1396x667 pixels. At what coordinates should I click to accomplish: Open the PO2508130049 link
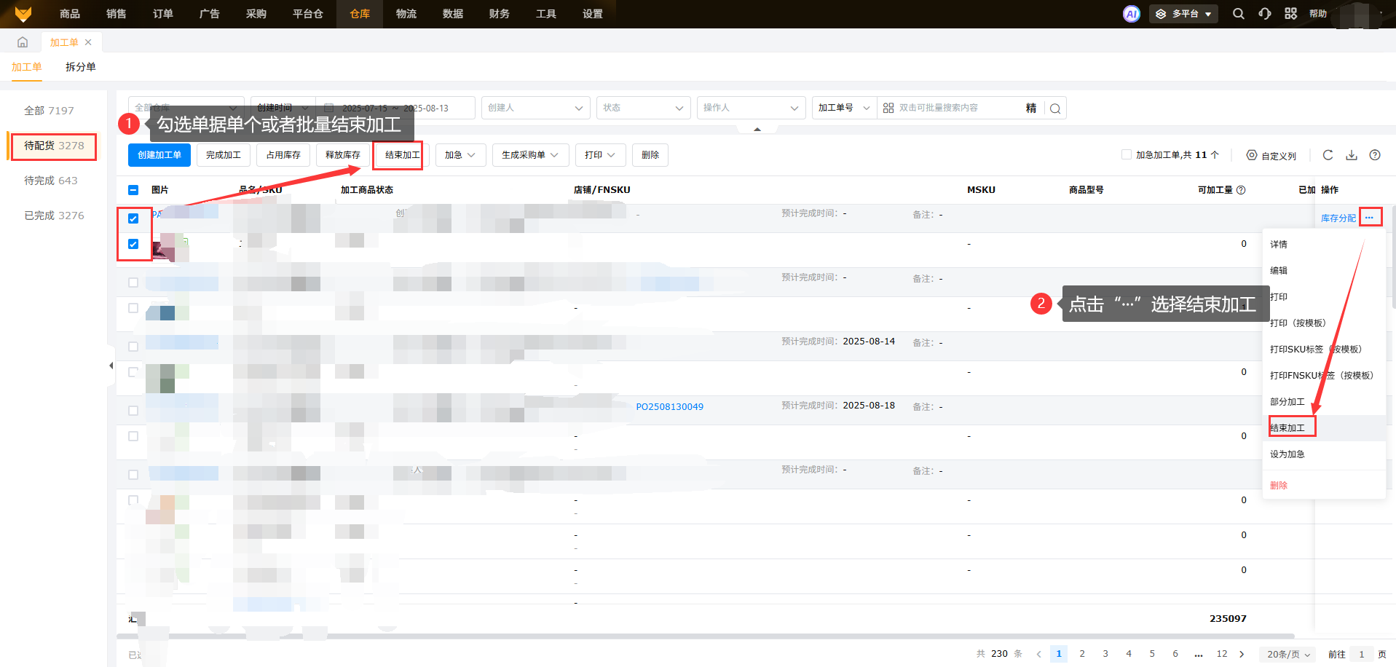(670, 407)
